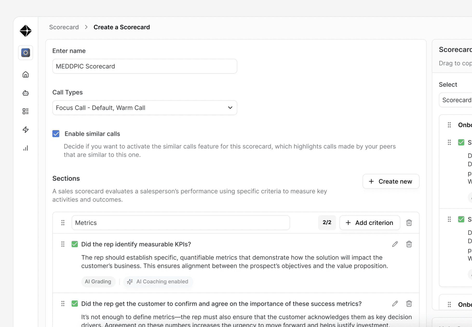Delete the success metrics criterion via trash icon

[409, 303]
